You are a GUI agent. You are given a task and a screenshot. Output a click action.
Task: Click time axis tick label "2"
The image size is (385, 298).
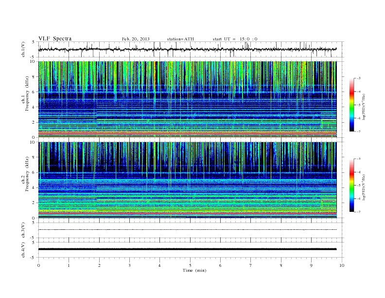(x=99, y=265)
